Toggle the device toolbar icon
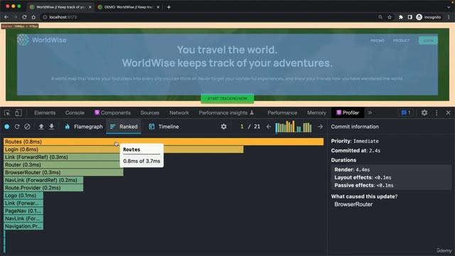The image size is (455, 256). pyautogui.click(x=18, y=112)
